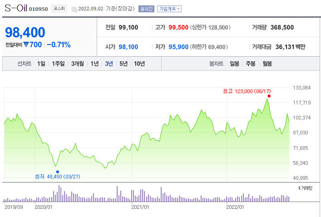Click the 2022/01 axis label
This screenshot has height=217, width=321.
point(235,207)
